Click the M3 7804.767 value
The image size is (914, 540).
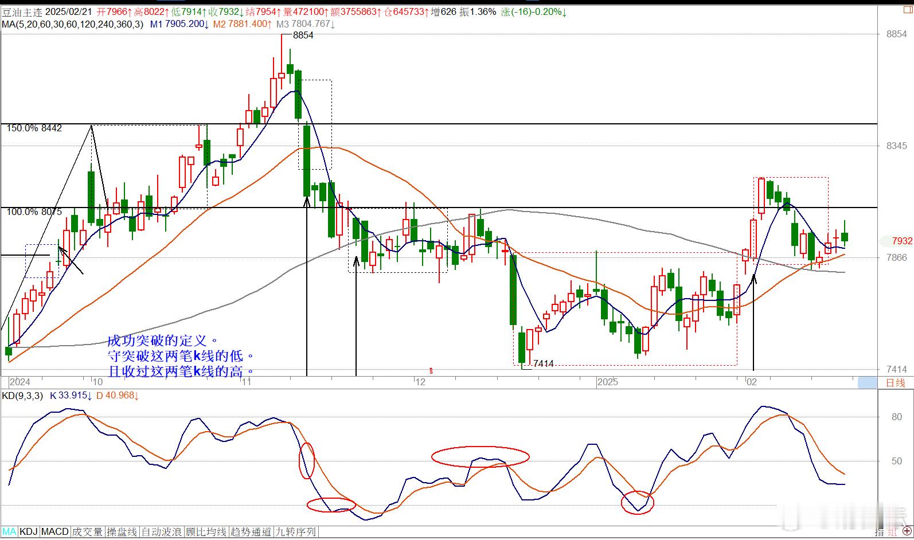305,24
